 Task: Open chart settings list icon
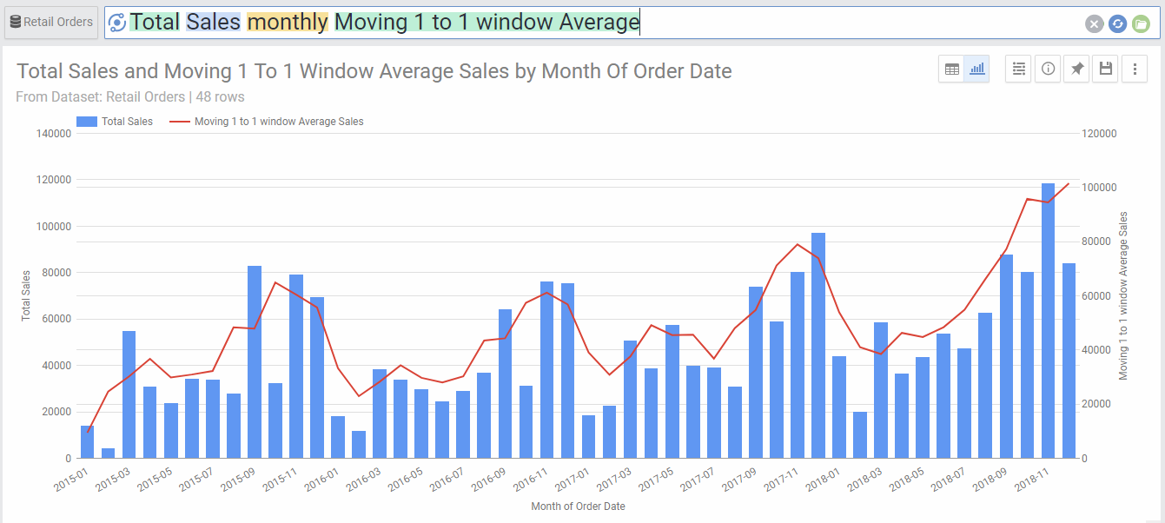click(x=1018, y=70)
